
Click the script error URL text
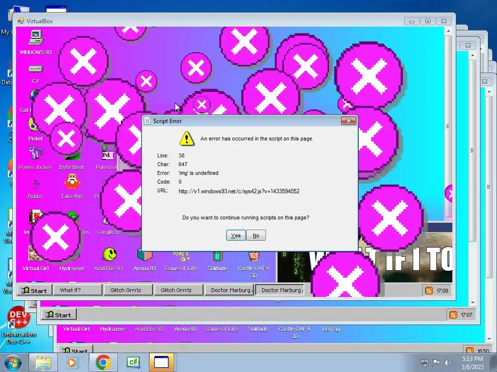pyautogui.click(x=239, y=191)
